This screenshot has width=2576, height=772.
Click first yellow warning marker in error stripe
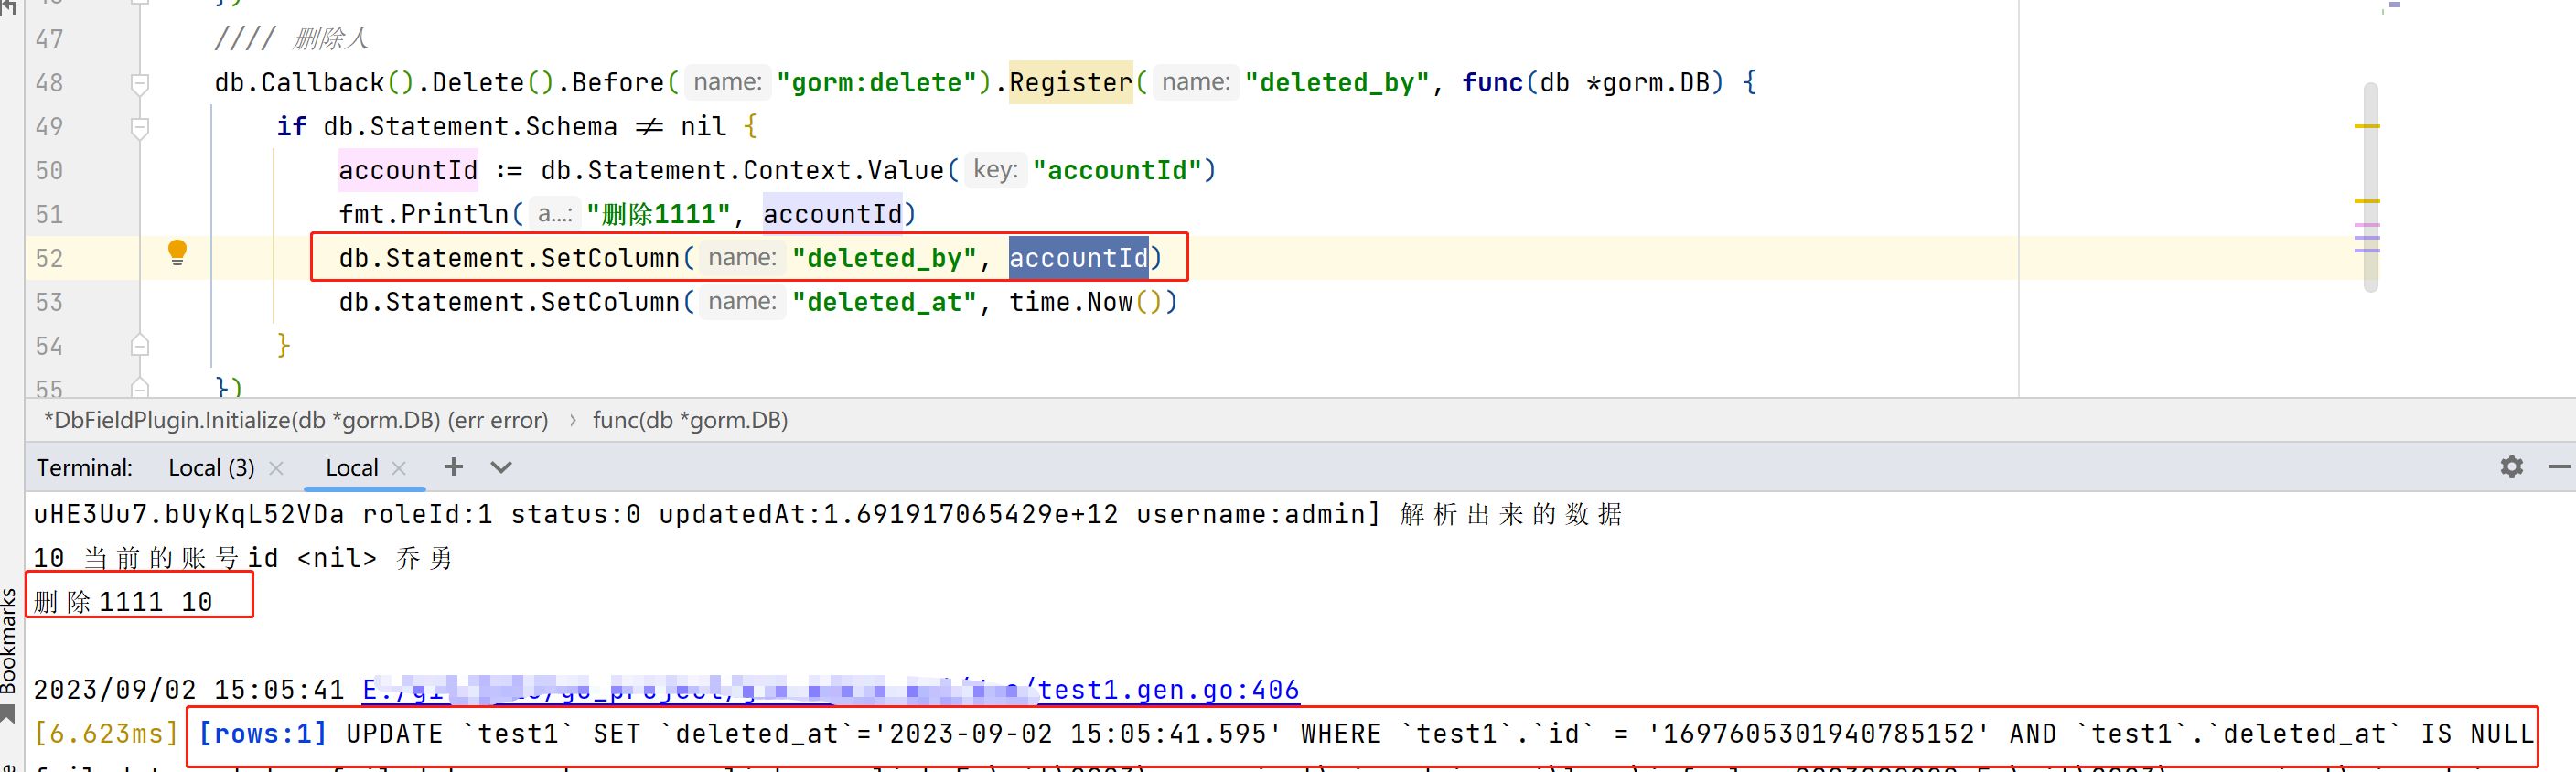[2366, 126]
